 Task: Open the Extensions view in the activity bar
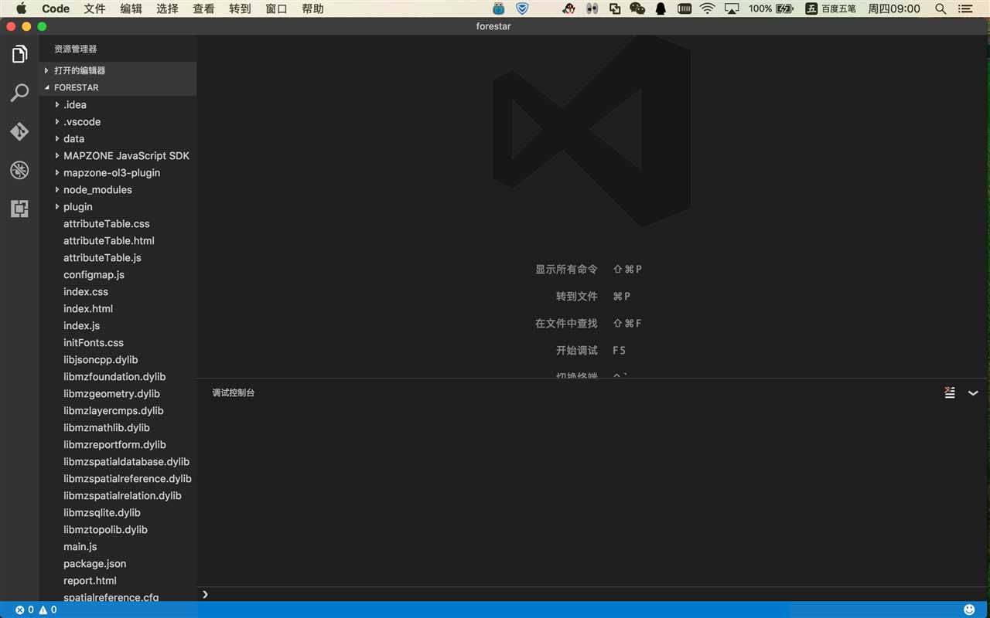coord(19,209)
